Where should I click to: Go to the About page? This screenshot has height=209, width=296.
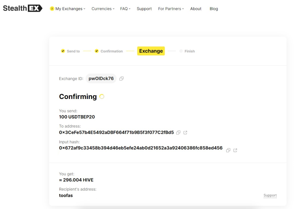point(196,9)
